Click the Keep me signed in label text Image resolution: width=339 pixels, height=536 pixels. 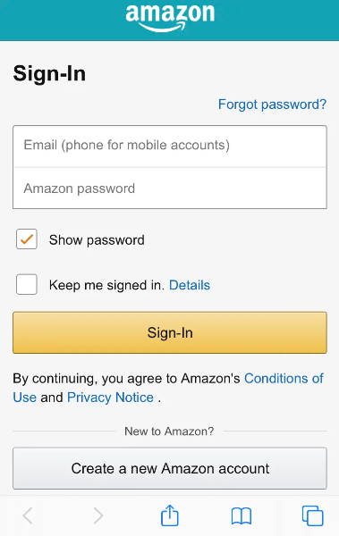tap(107, 285)
